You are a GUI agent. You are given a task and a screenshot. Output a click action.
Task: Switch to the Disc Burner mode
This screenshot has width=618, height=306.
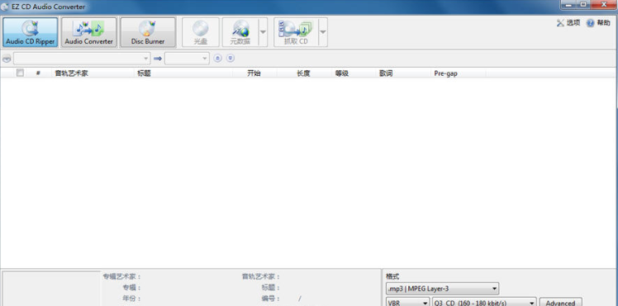(x=148, y=32)
